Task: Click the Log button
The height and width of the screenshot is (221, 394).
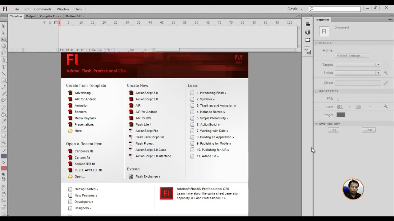Action: tap(333, 130)
